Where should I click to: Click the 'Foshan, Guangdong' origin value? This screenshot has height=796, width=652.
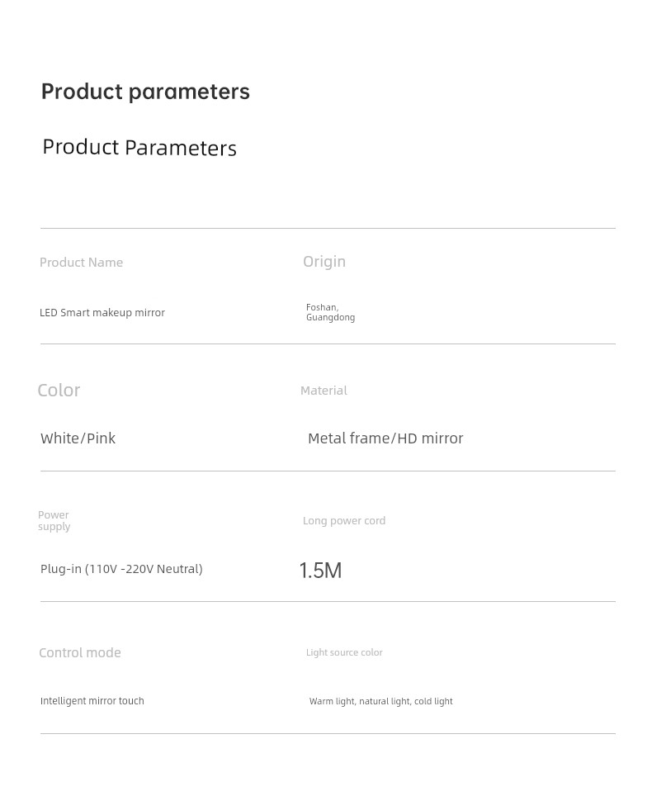coord(330,312)
